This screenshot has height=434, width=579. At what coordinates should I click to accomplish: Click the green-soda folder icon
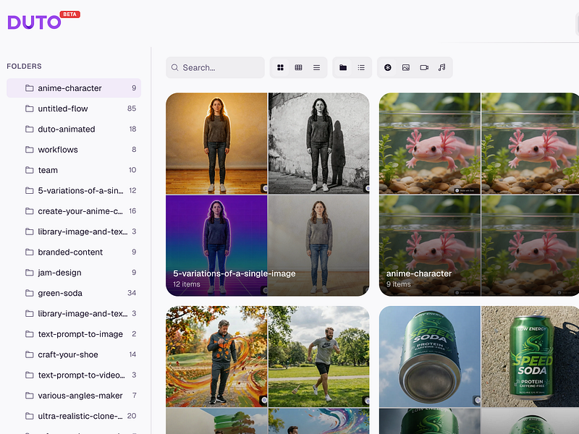tap(29, 293)
